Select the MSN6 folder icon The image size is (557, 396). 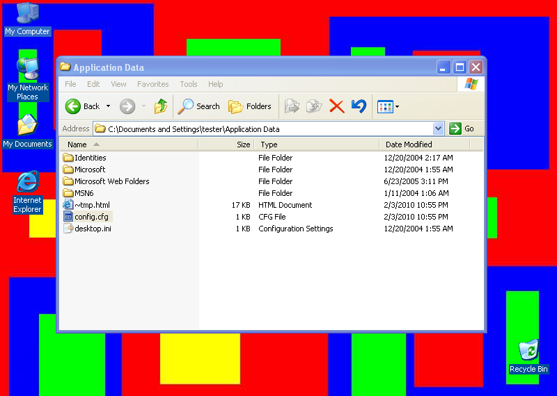68,193
